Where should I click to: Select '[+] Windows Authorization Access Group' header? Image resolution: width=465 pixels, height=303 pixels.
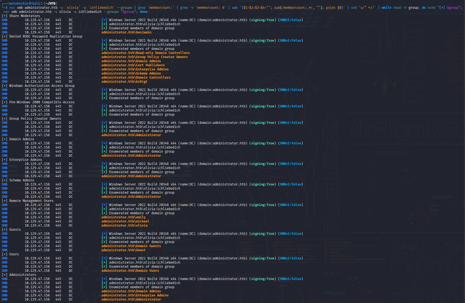(38, 86)
